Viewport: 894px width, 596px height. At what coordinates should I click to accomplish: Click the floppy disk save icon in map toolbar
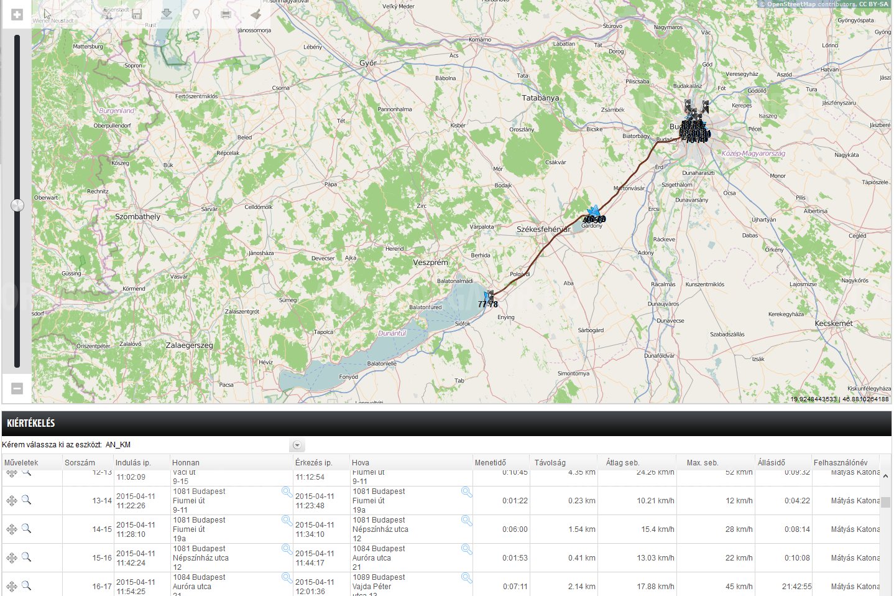point(137,14)
